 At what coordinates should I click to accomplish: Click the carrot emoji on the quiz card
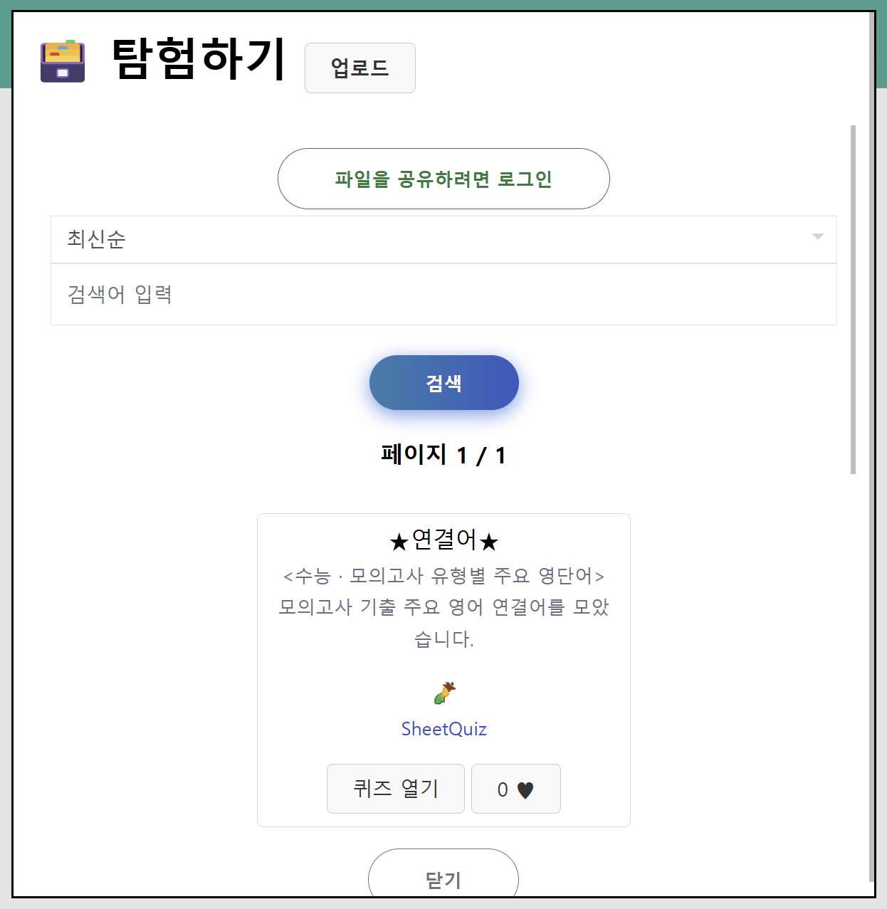[443, 692]
